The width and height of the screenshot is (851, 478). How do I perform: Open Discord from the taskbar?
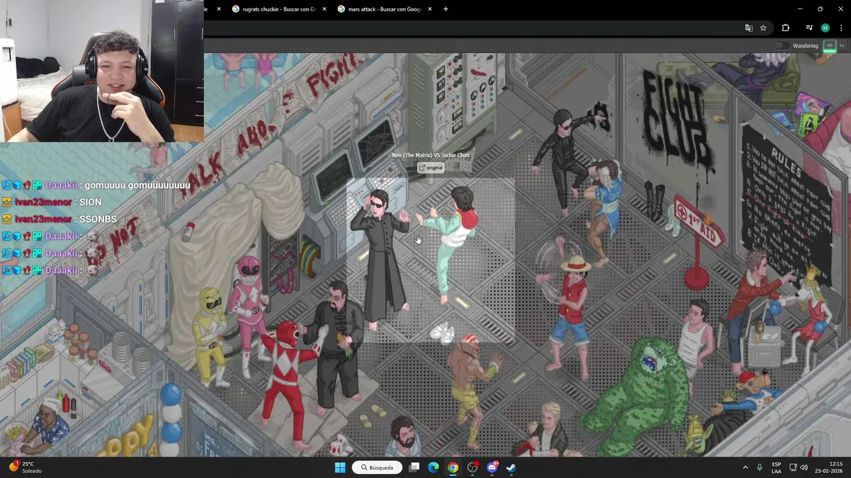tap(492, 467)
